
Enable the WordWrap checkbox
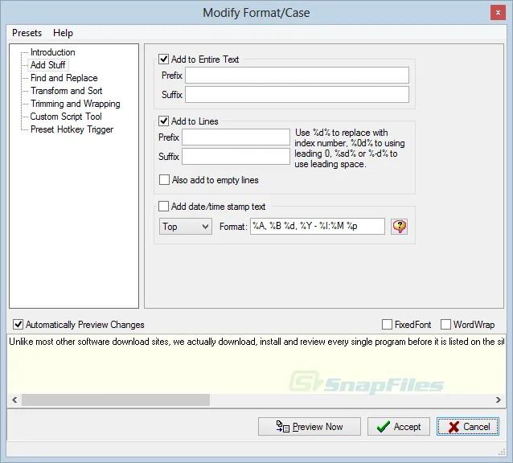(x=445, y=325)
